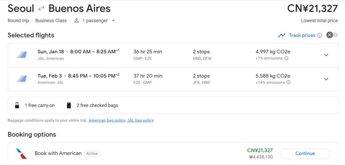Click Continue to book with American
Image resolution: width=345 pixels, height=165 pixels.
pyautogui.click(x=305, y=154)
